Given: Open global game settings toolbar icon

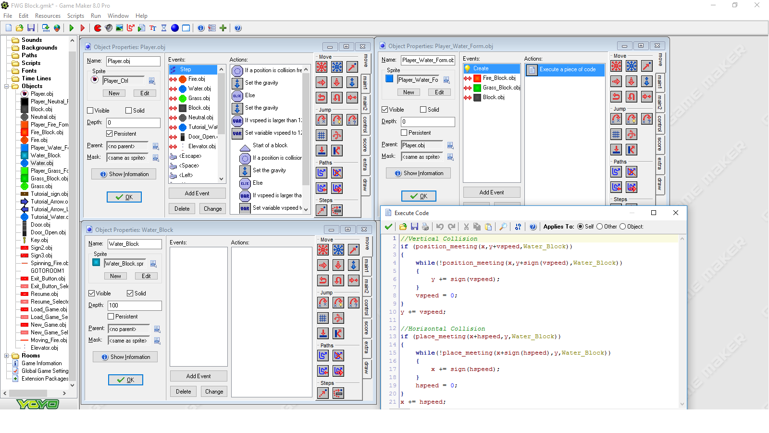Looking at the screenshot, I should click(x=212, y=28).
